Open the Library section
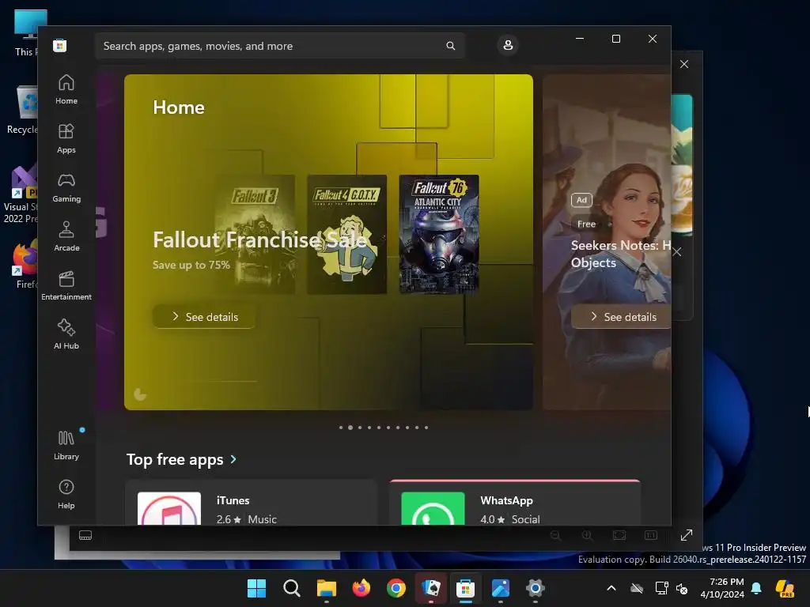The width and height of the screenshot is (810, 607). pos(66,445)
